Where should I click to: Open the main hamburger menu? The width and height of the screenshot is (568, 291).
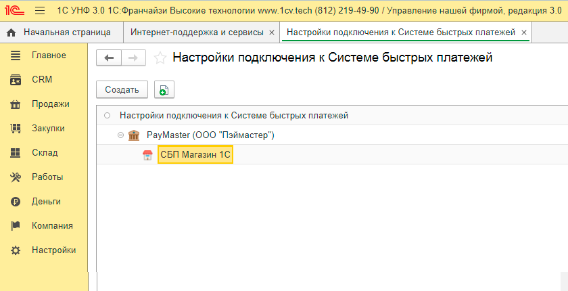tap(40, 11)
